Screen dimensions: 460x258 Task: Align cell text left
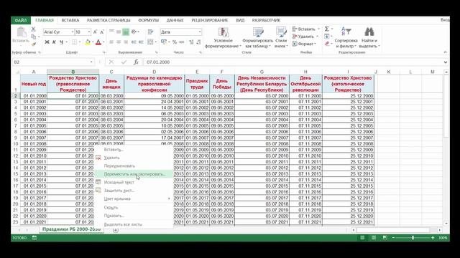111,42
